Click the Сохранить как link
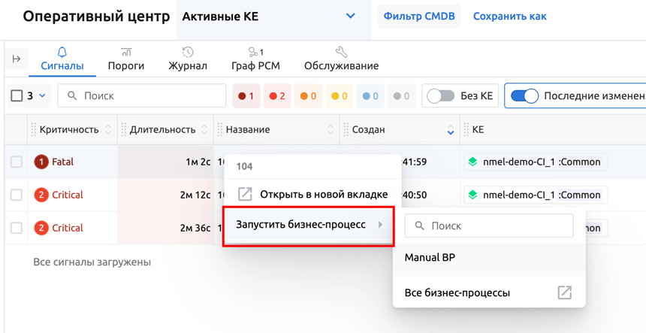The width and height of the screenshot is (646, 333). point(509,16)
